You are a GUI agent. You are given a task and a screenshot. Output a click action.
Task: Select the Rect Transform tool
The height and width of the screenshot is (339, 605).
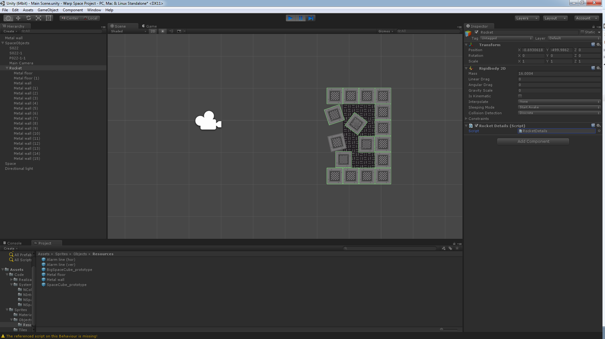click(x=48, y=18)
